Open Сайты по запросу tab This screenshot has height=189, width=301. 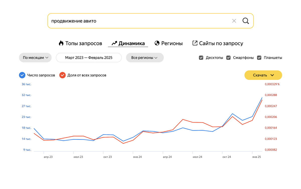click(218, 43)
